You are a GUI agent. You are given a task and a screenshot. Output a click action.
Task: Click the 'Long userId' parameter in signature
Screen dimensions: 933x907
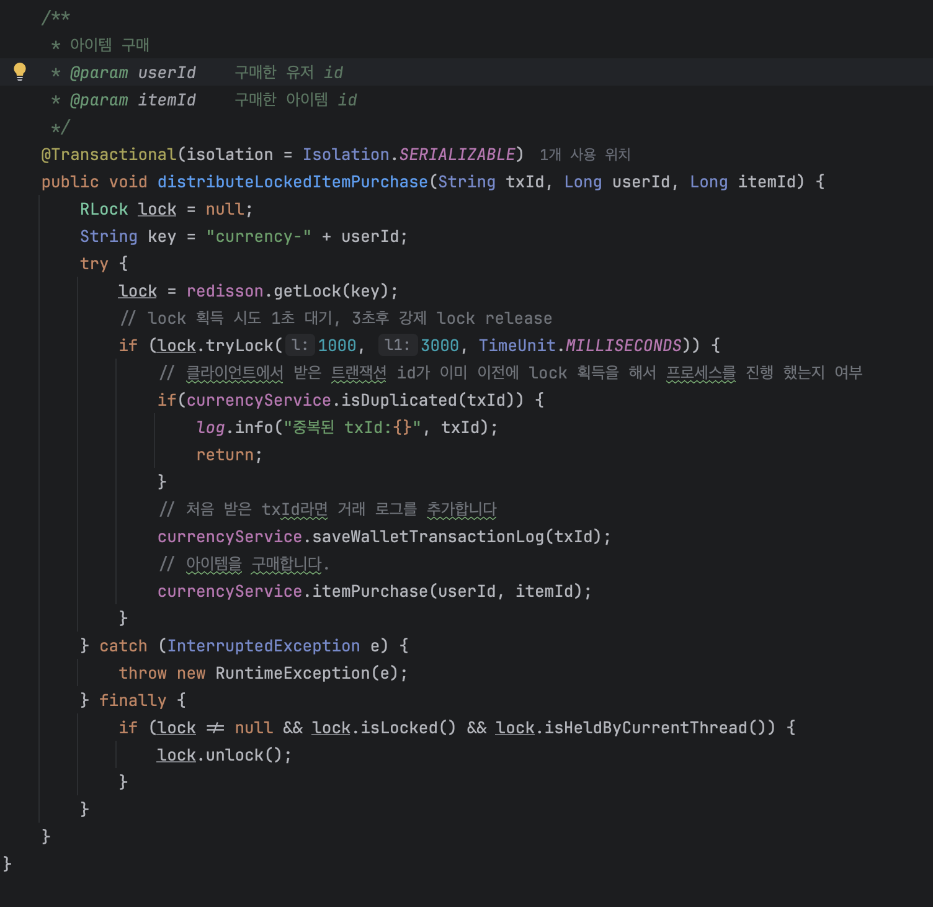617,182
